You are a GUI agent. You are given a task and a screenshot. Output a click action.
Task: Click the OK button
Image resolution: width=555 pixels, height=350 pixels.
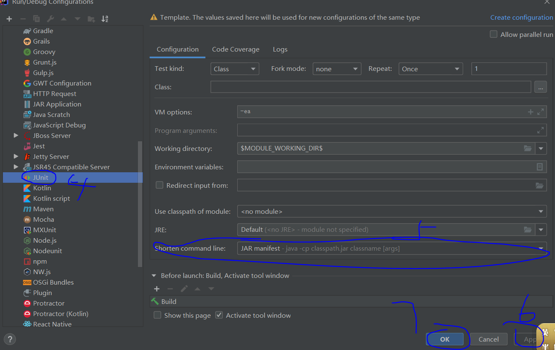445,339
